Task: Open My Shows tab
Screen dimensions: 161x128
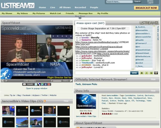Action: coord(7,13)
